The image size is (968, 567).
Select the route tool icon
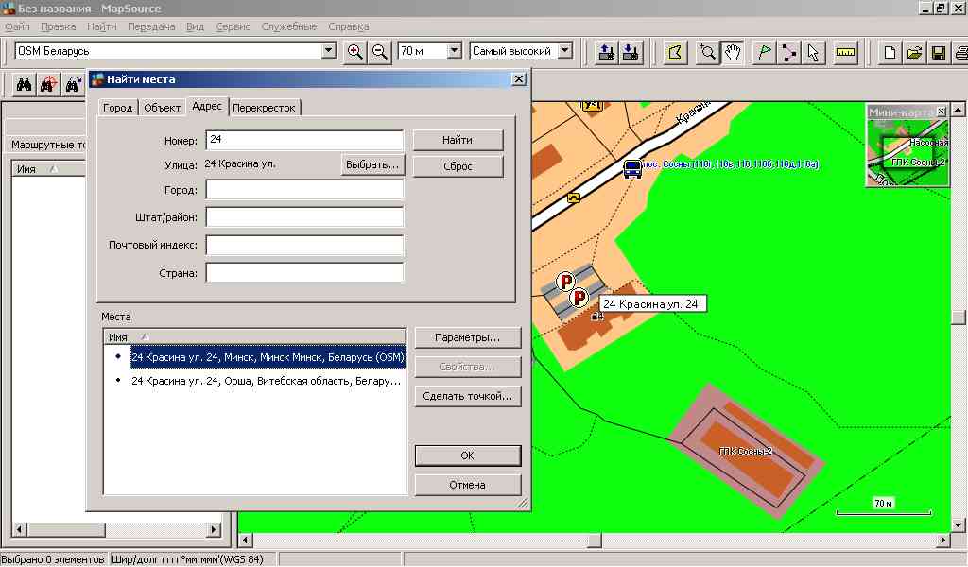point(789,52)
